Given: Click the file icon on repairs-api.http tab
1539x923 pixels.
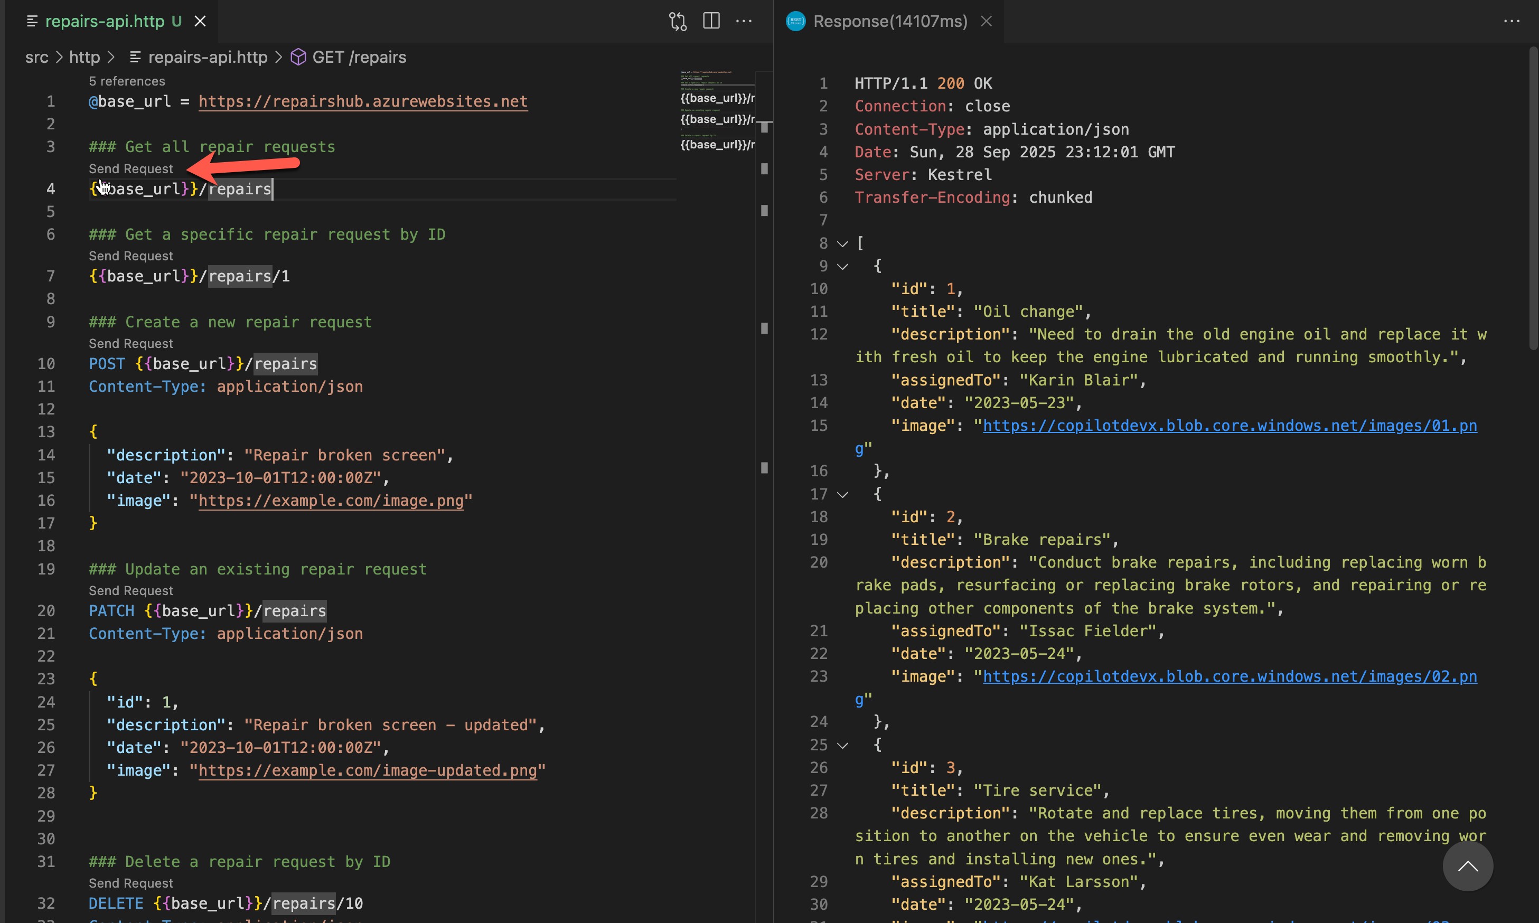Looking at the screenshot, I should coord(32,21).
